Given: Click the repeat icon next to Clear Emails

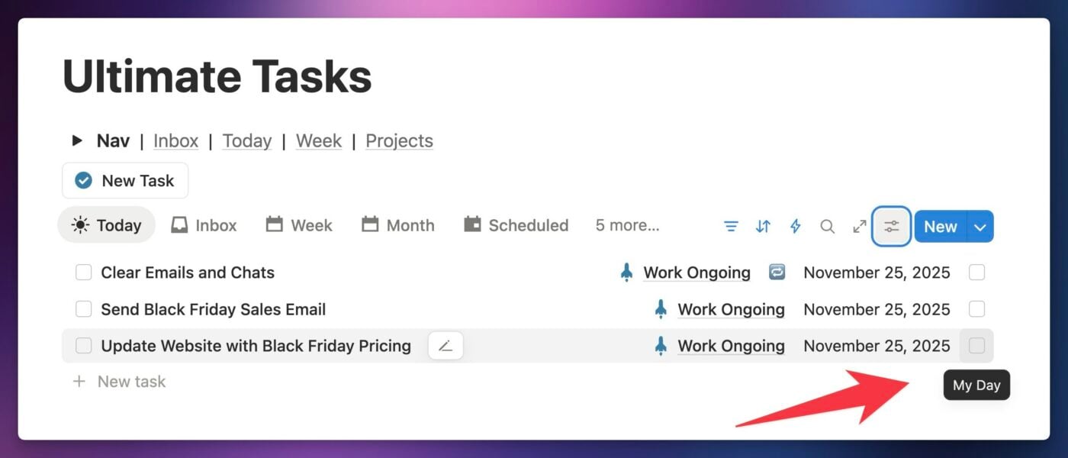Looking at the screenshot, I should tap(776, 272).
